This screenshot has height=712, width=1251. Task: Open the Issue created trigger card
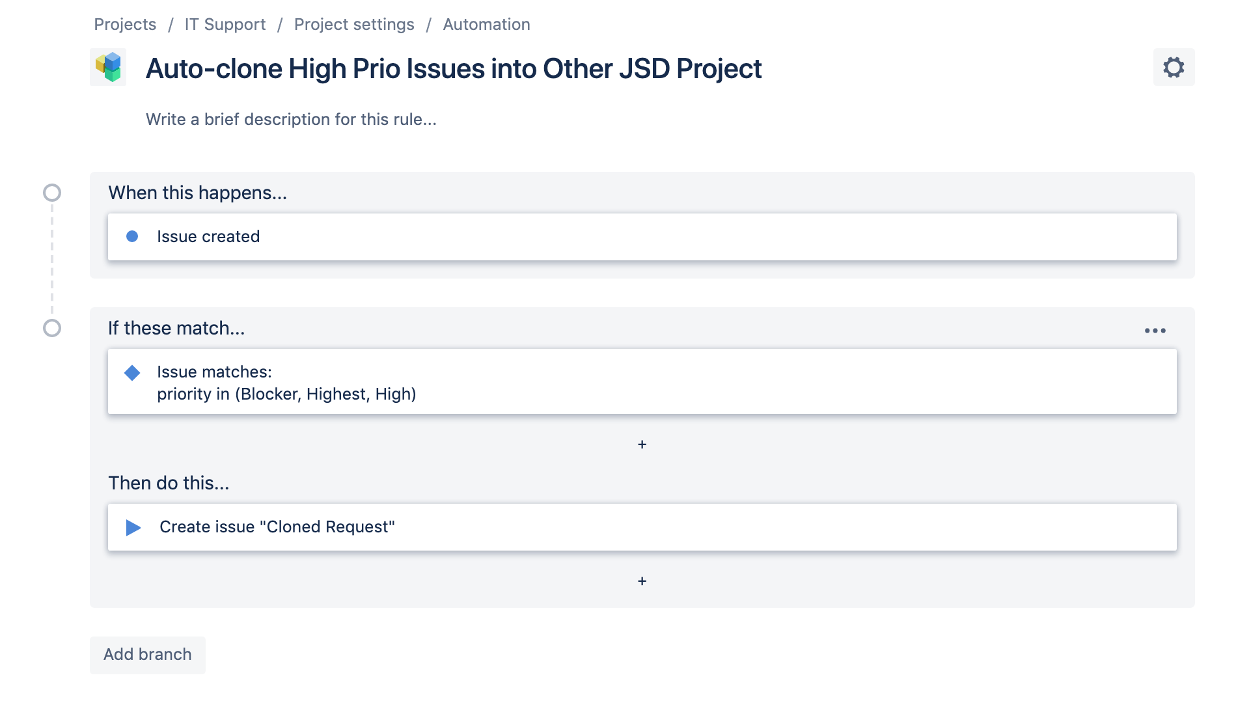642,237
